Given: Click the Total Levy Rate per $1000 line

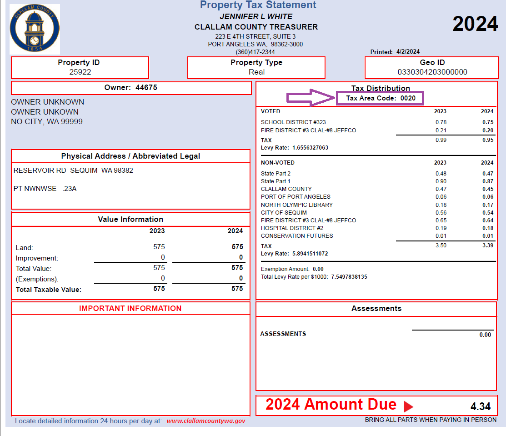Looking at the screenshot, I should pos(314,277).
